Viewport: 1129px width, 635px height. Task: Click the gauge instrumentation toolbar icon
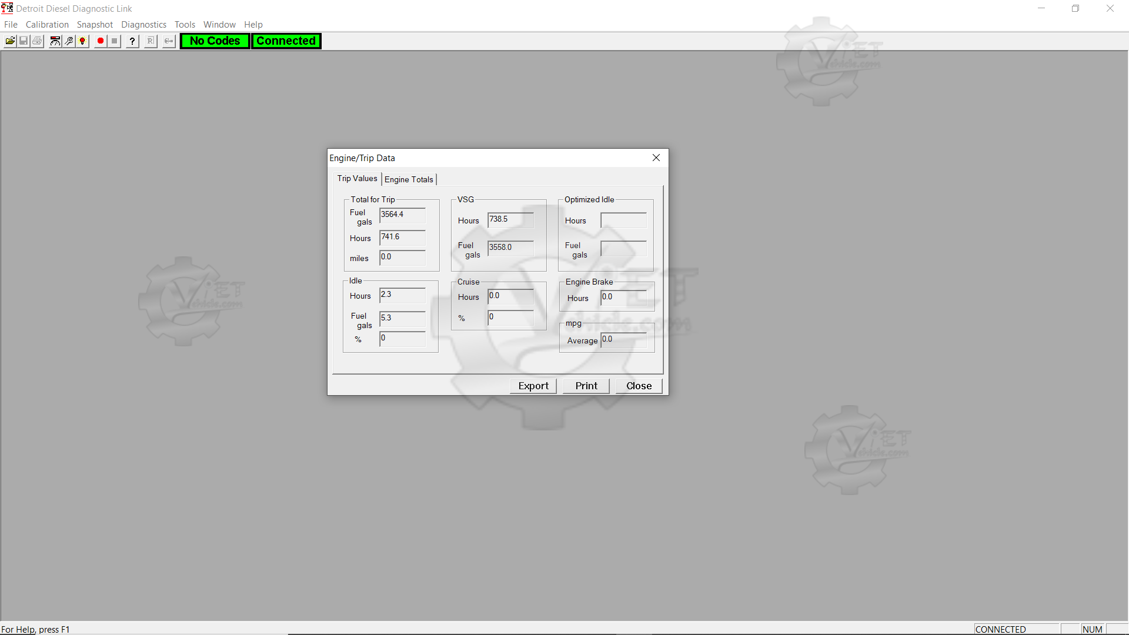[x=55, y=41]
